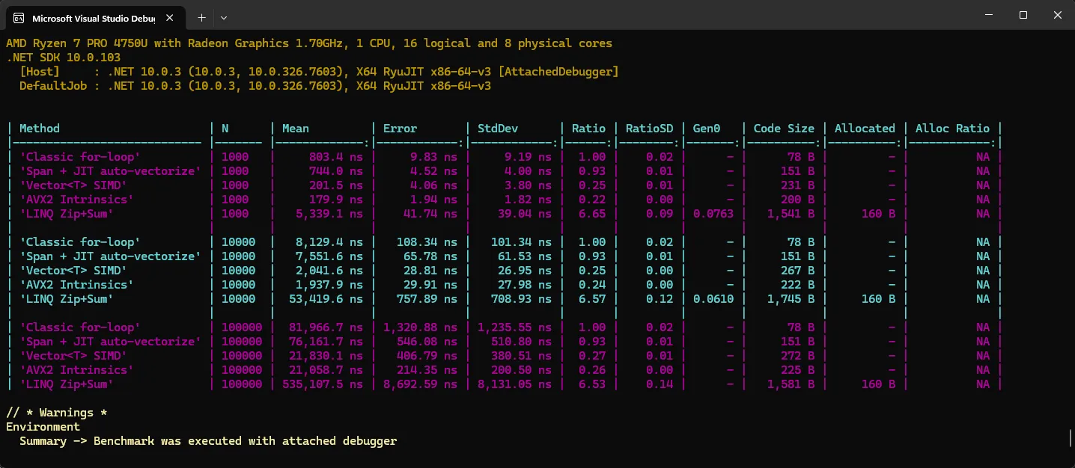Image resolution: width=1075 pixels, height=468 pixels.
Task: Click the '.NET SDK 10.0.103' text line
Action: (x=64, y=58)
